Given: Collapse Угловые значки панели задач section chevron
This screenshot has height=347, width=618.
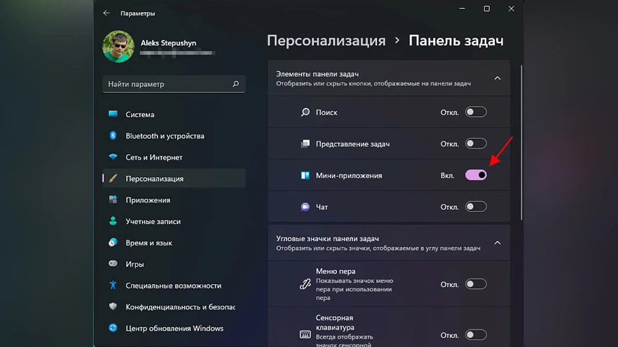Looking at the screenshot, I should (x=497, y=243).
